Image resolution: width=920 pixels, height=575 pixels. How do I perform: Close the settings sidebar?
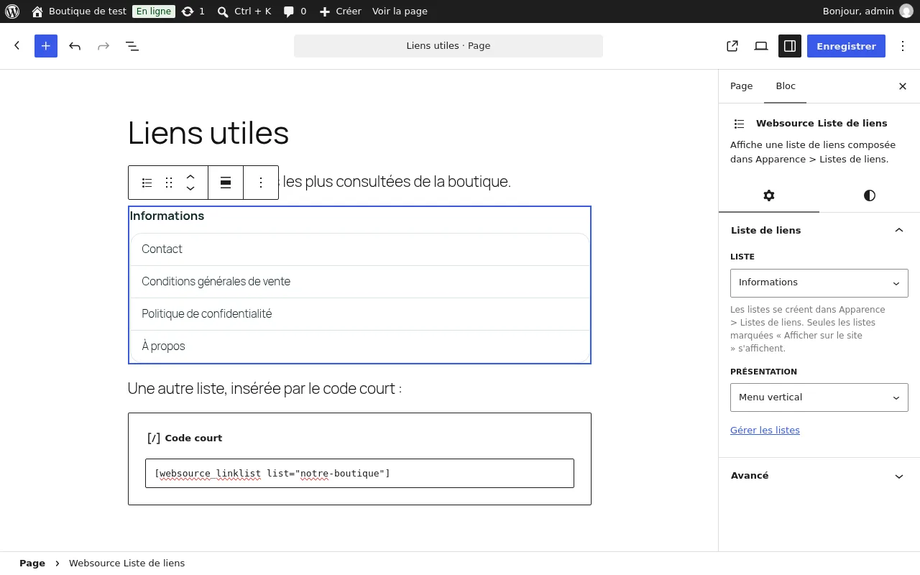point(903,86)
